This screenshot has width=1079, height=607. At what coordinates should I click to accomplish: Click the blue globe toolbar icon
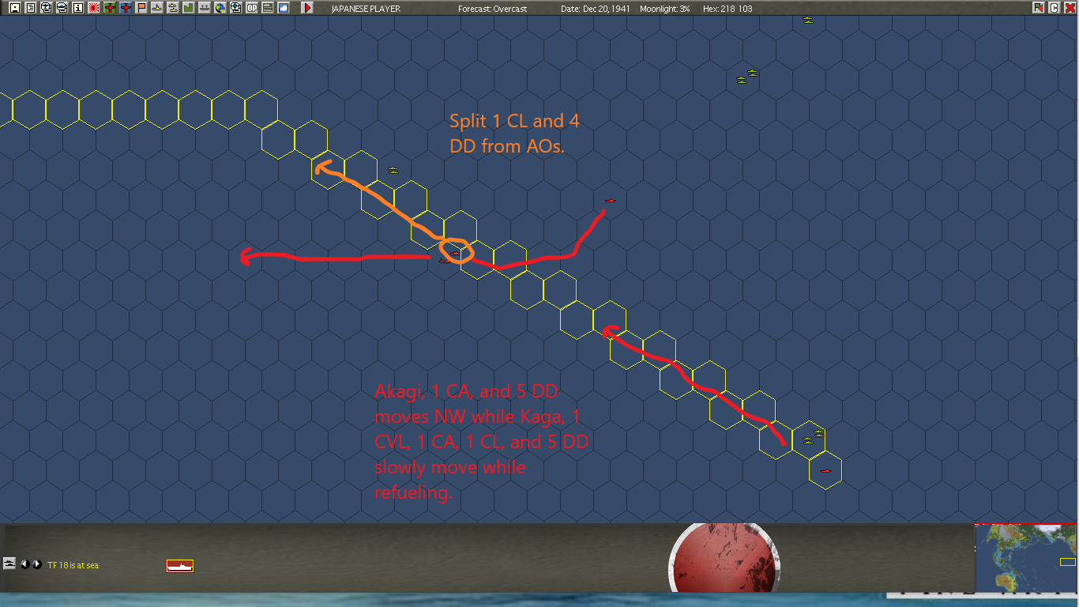click(220, 8)
